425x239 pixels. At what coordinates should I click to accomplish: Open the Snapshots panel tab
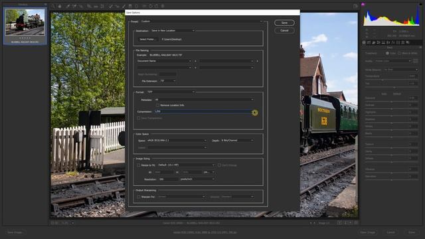408,42
